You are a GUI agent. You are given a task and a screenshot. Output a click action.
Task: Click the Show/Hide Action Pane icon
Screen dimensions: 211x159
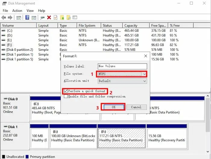click(x=34, y=18)
